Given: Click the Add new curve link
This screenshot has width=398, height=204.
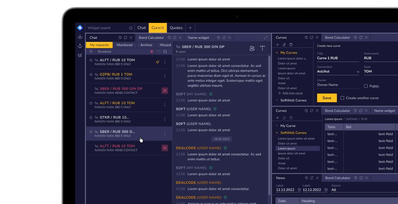Looking at the screenshot, I should click(292, 93).
